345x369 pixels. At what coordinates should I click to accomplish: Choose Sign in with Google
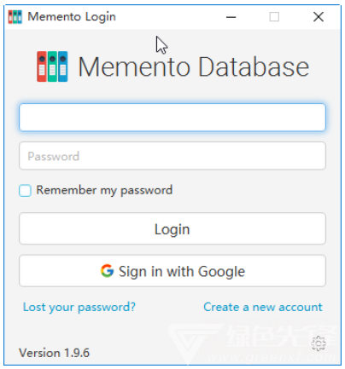[x=172, y=271]
